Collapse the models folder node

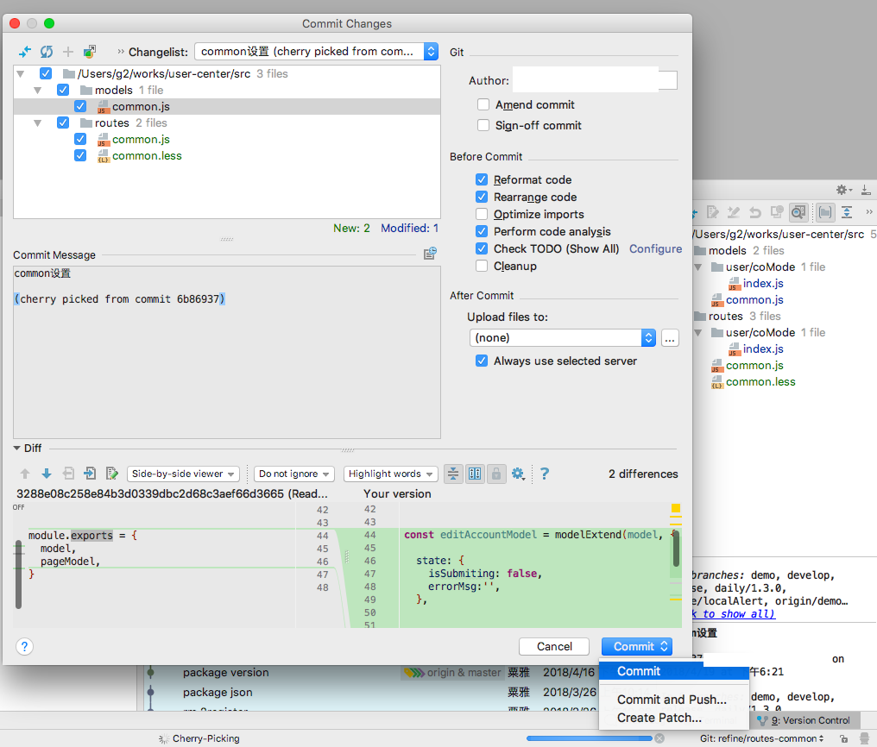point(37,90)
